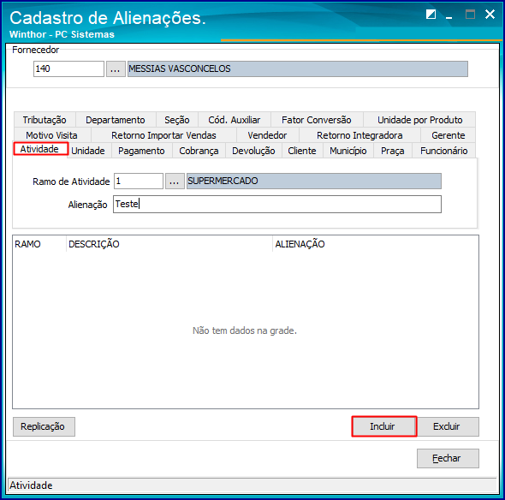Focus the Ramo de Atividade code field
Image resolution: width=505 pixels, height=500 pixels.
pos(139,181)
